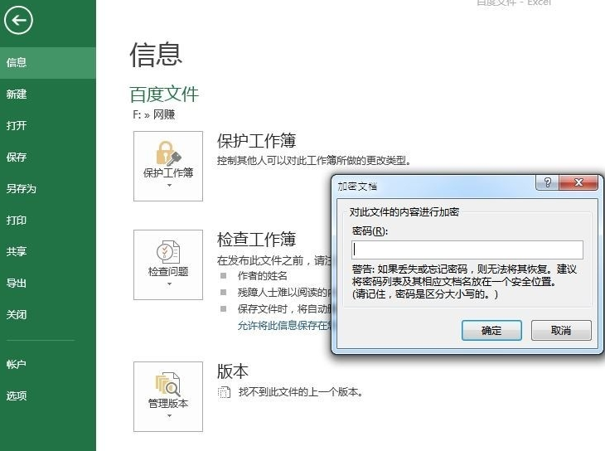Click the '残障人士难以阅读的' list item
This screenshot has height=451, width=605.
[284, 293]
